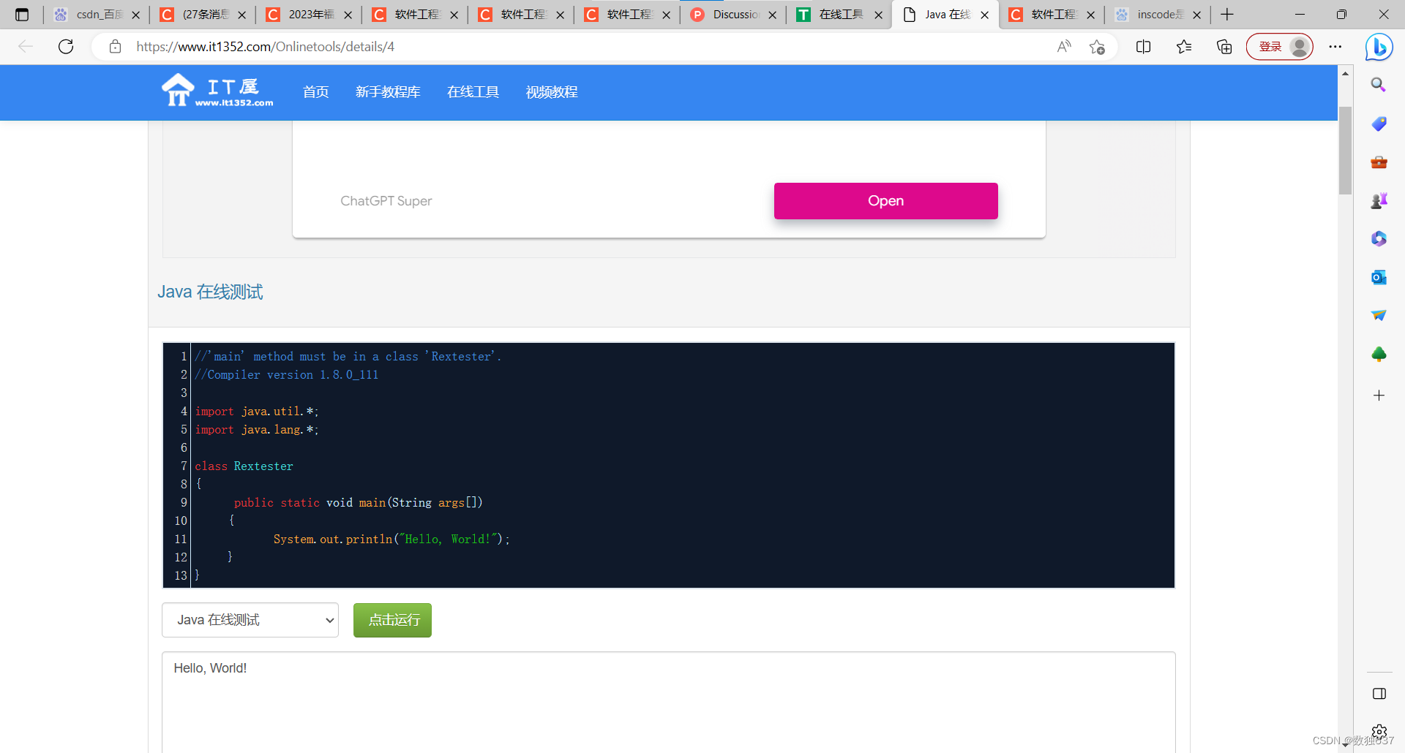Screen dimensions: 1405x753
Task: Open the sidebar Outlook icon
Action: (x=1379, y=277)
